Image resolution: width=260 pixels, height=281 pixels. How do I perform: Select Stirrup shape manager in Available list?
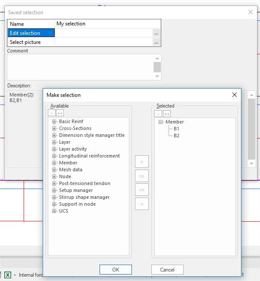(84, 197)
